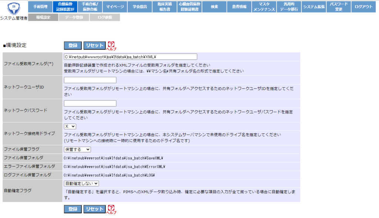Open マスタメンテナンス menu
379x218 pixels.
pos(264,7)
